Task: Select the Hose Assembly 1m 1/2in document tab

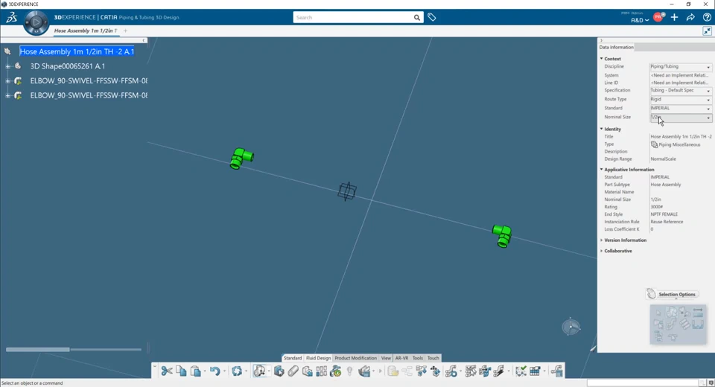Action: coord(85,31)
